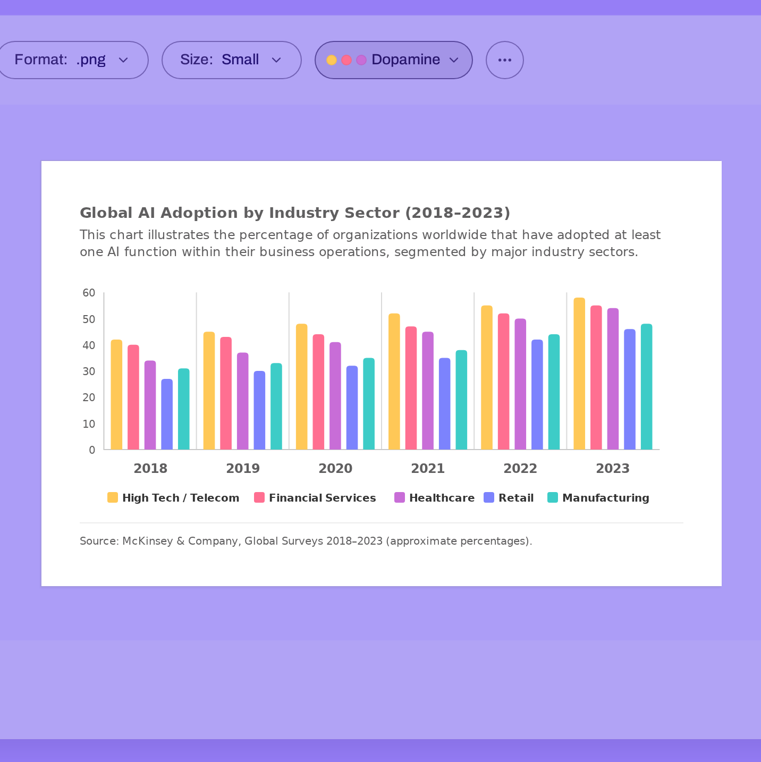Viewport: 761px width, 762px height.
Task: Toggle the Financial Services legend entry
Action: (315, 498)
